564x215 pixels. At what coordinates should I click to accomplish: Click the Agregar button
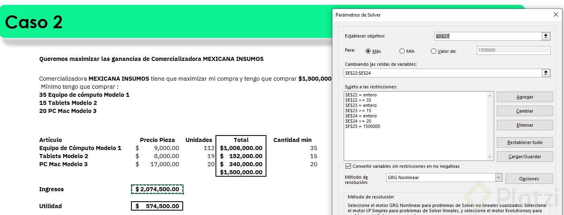(525, 97)
